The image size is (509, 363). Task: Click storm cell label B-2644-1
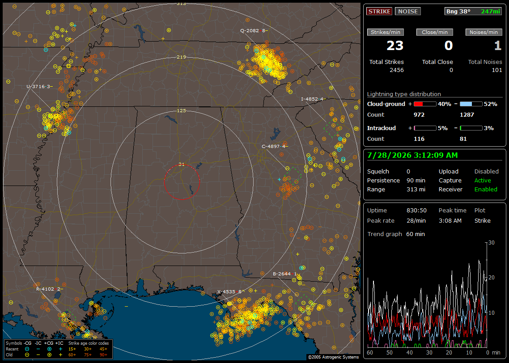pyautogui.click(x=285, y=274)
